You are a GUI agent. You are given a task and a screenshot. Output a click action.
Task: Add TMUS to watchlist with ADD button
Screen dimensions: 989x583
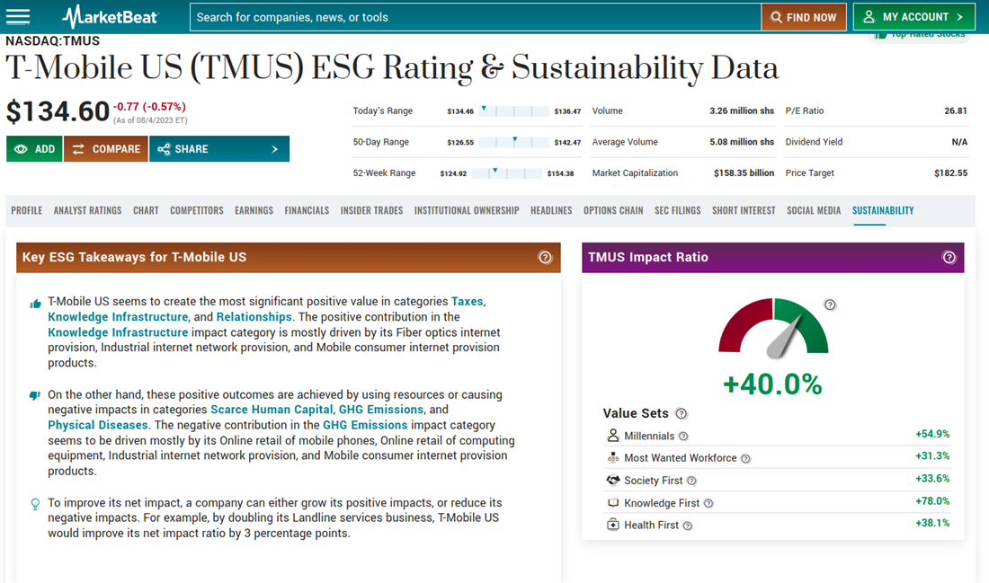[x=34, y=149]
